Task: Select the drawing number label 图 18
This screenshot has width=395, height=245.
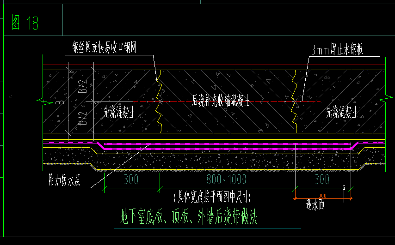Action: tap(25, 23)
